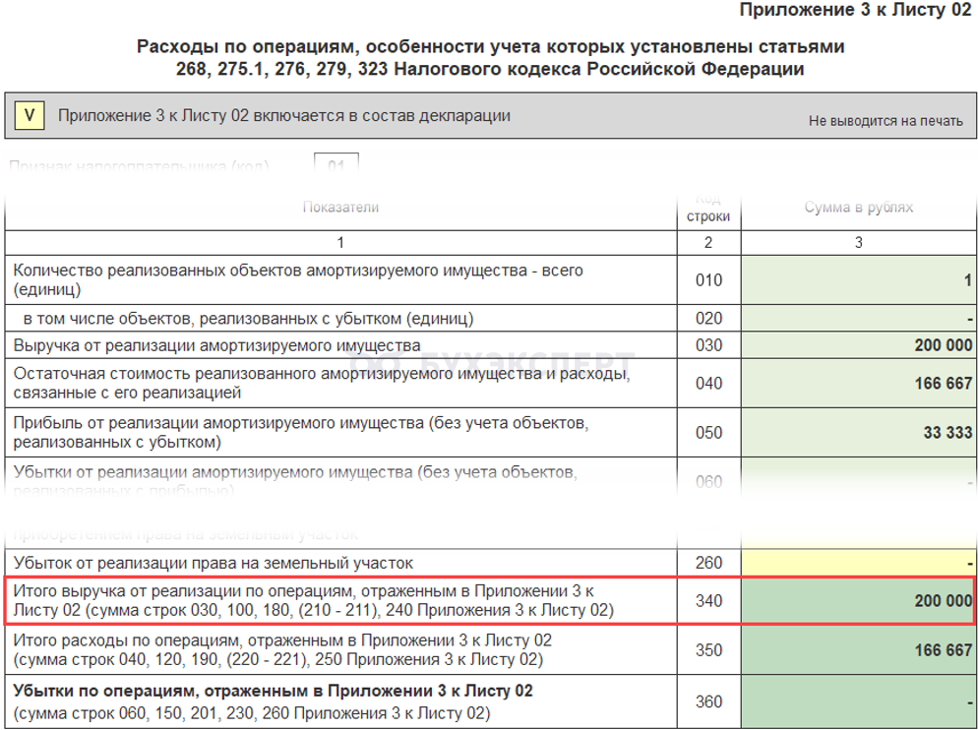Click row label 'Количество реализованных объектов амортизируемого имущества'
This screenshot has height=730, width=978.
298,280
